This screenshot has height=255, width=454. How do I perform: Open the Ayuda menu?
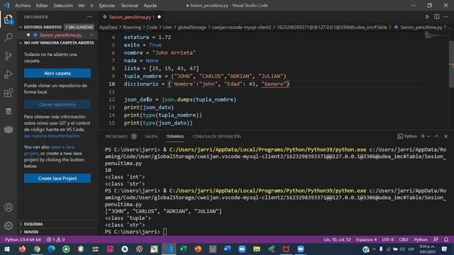[x=150, y=5]
